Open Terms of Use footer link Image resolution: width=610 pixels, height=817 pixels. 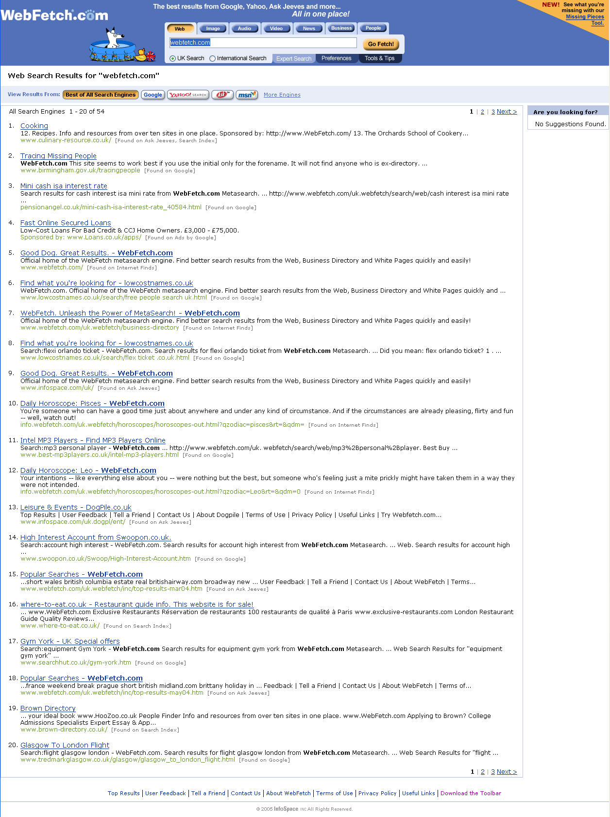coord(335,793)
